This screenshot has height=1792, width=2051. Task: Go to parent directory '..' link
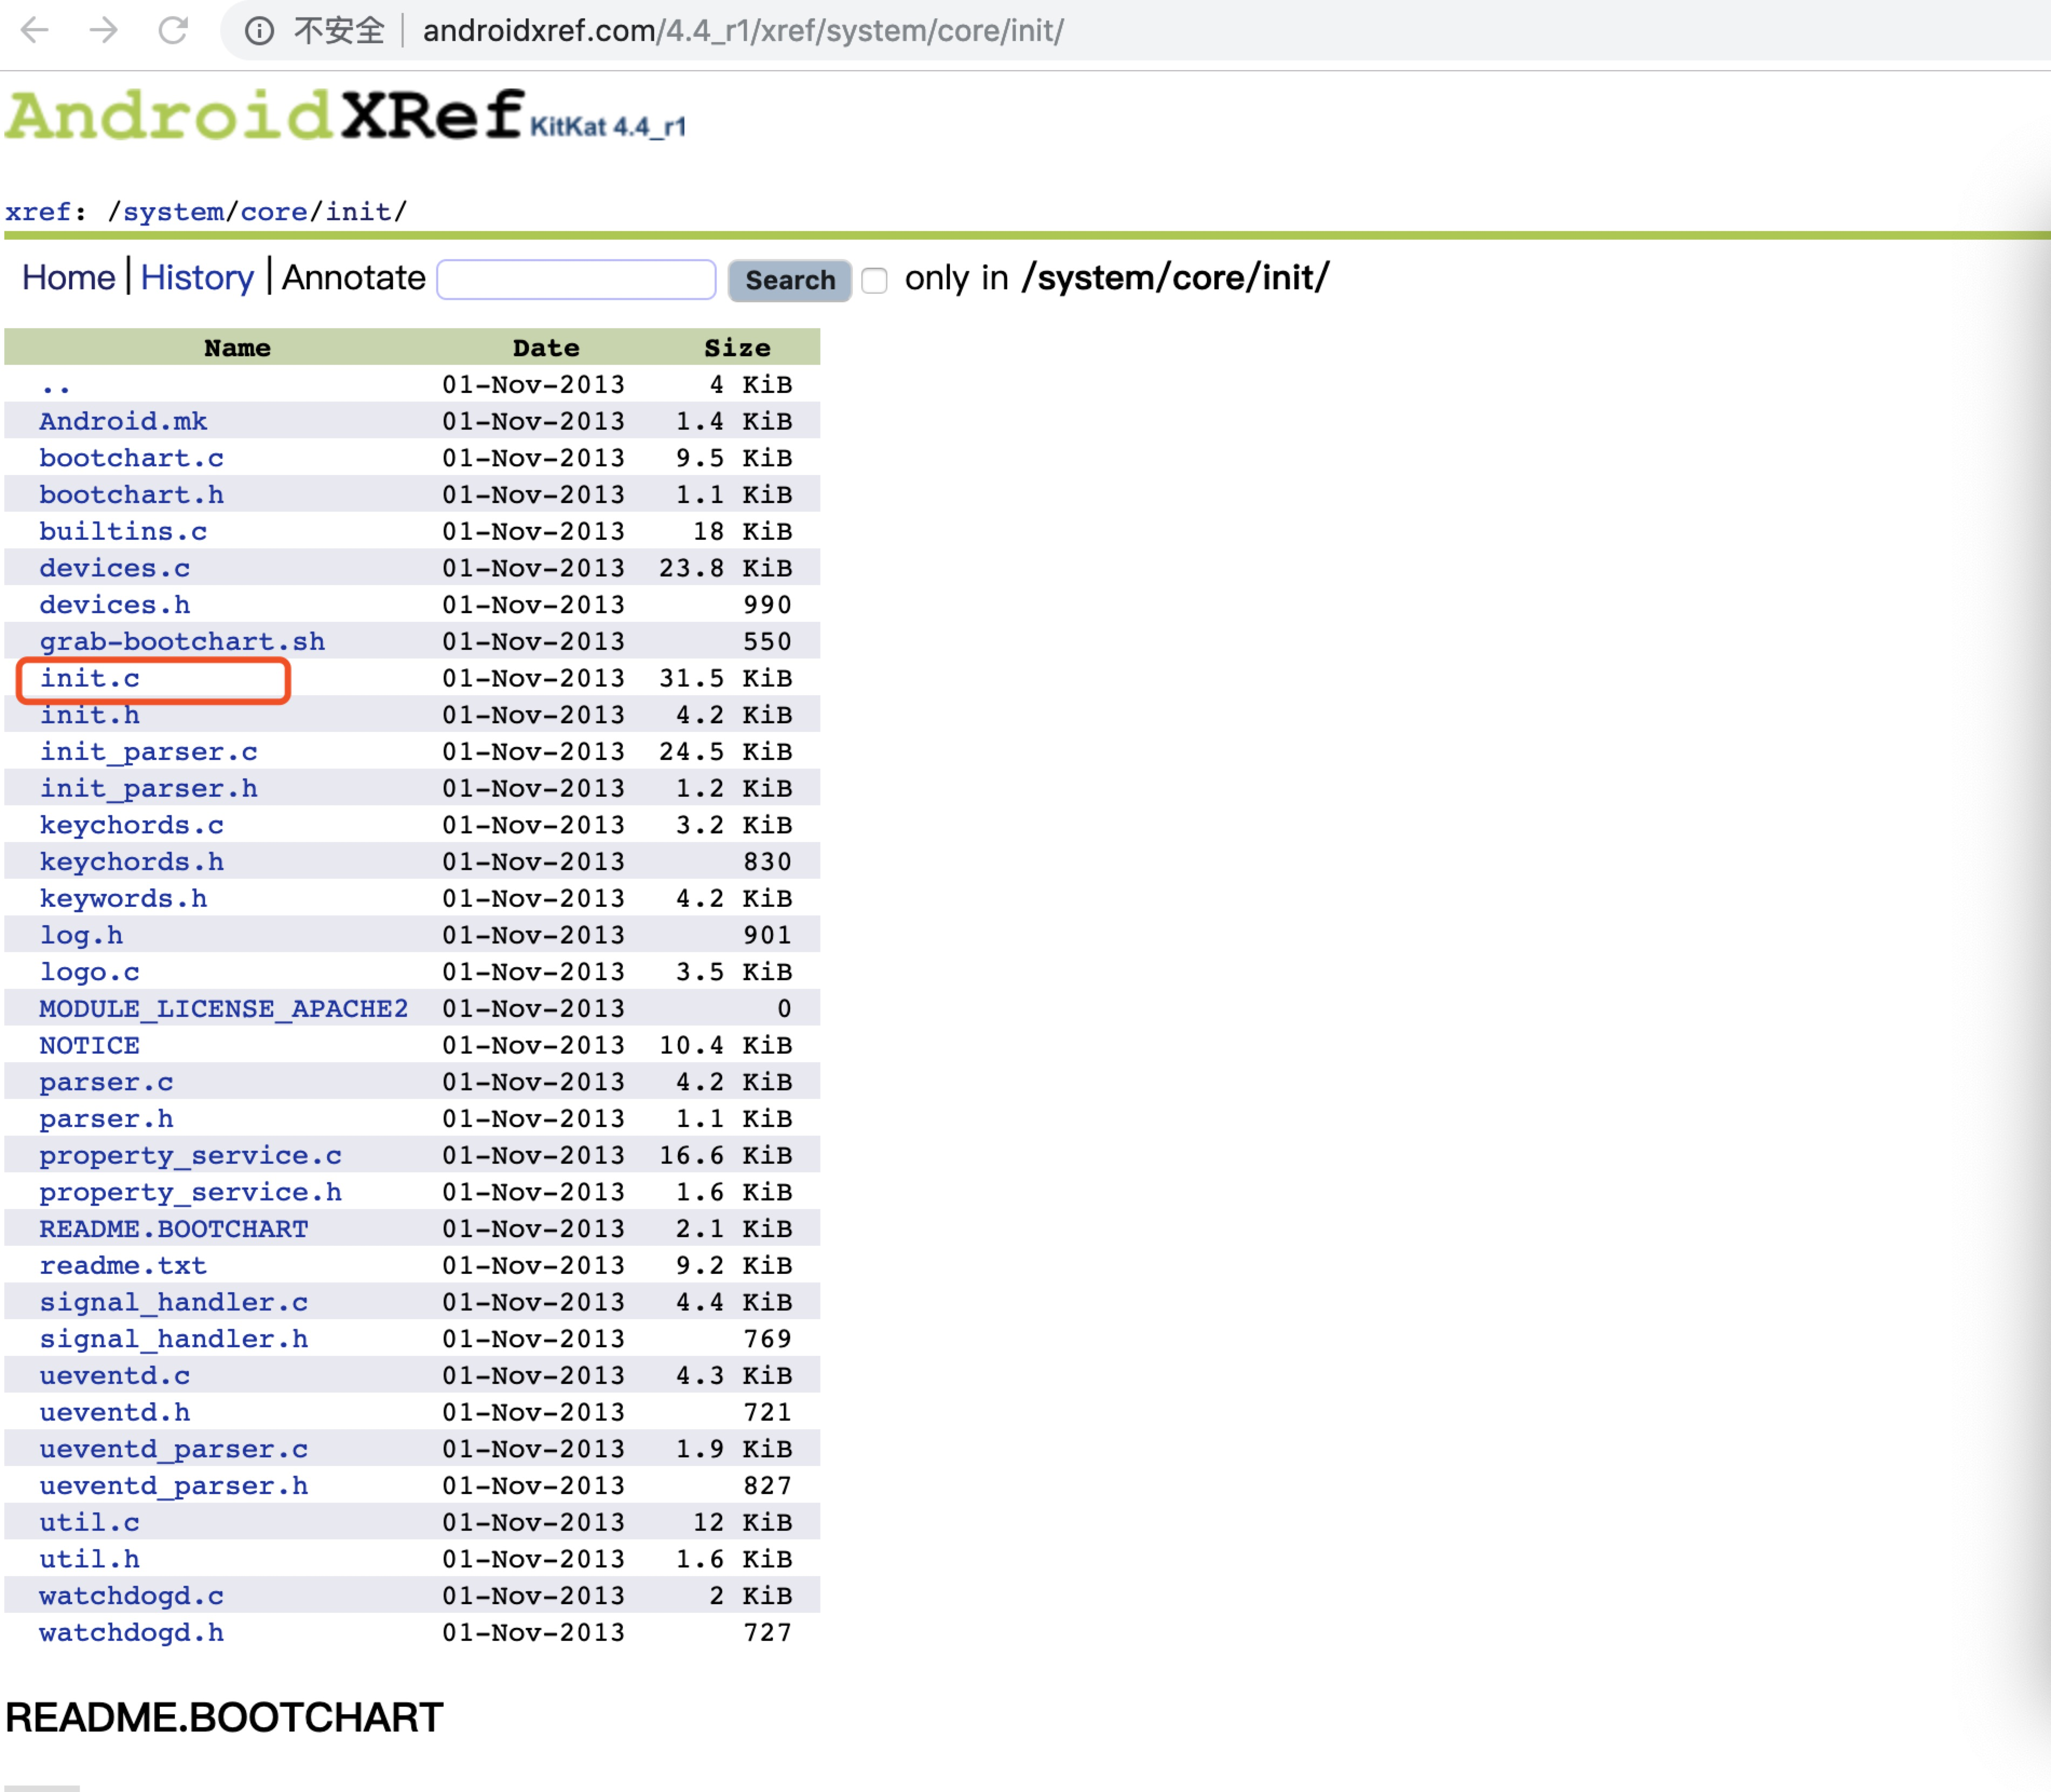coord(55,386)
